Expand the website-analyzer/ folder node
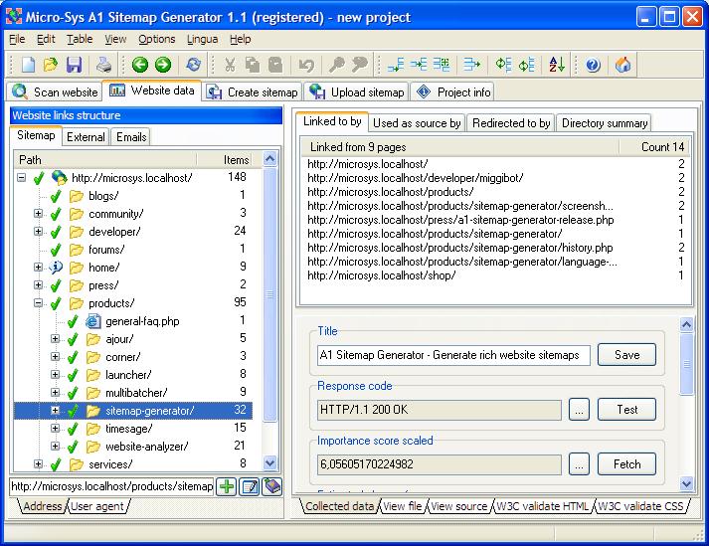 55,446
